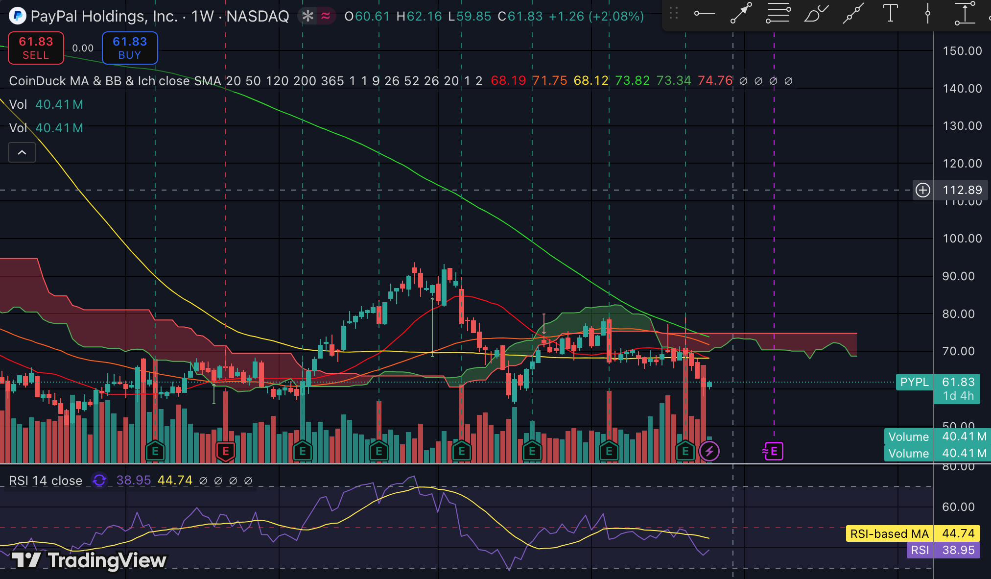Select the horizontal line drawing tool
Image resolution: width=991 pixels, height=579 pixels.
coord(704,13)
